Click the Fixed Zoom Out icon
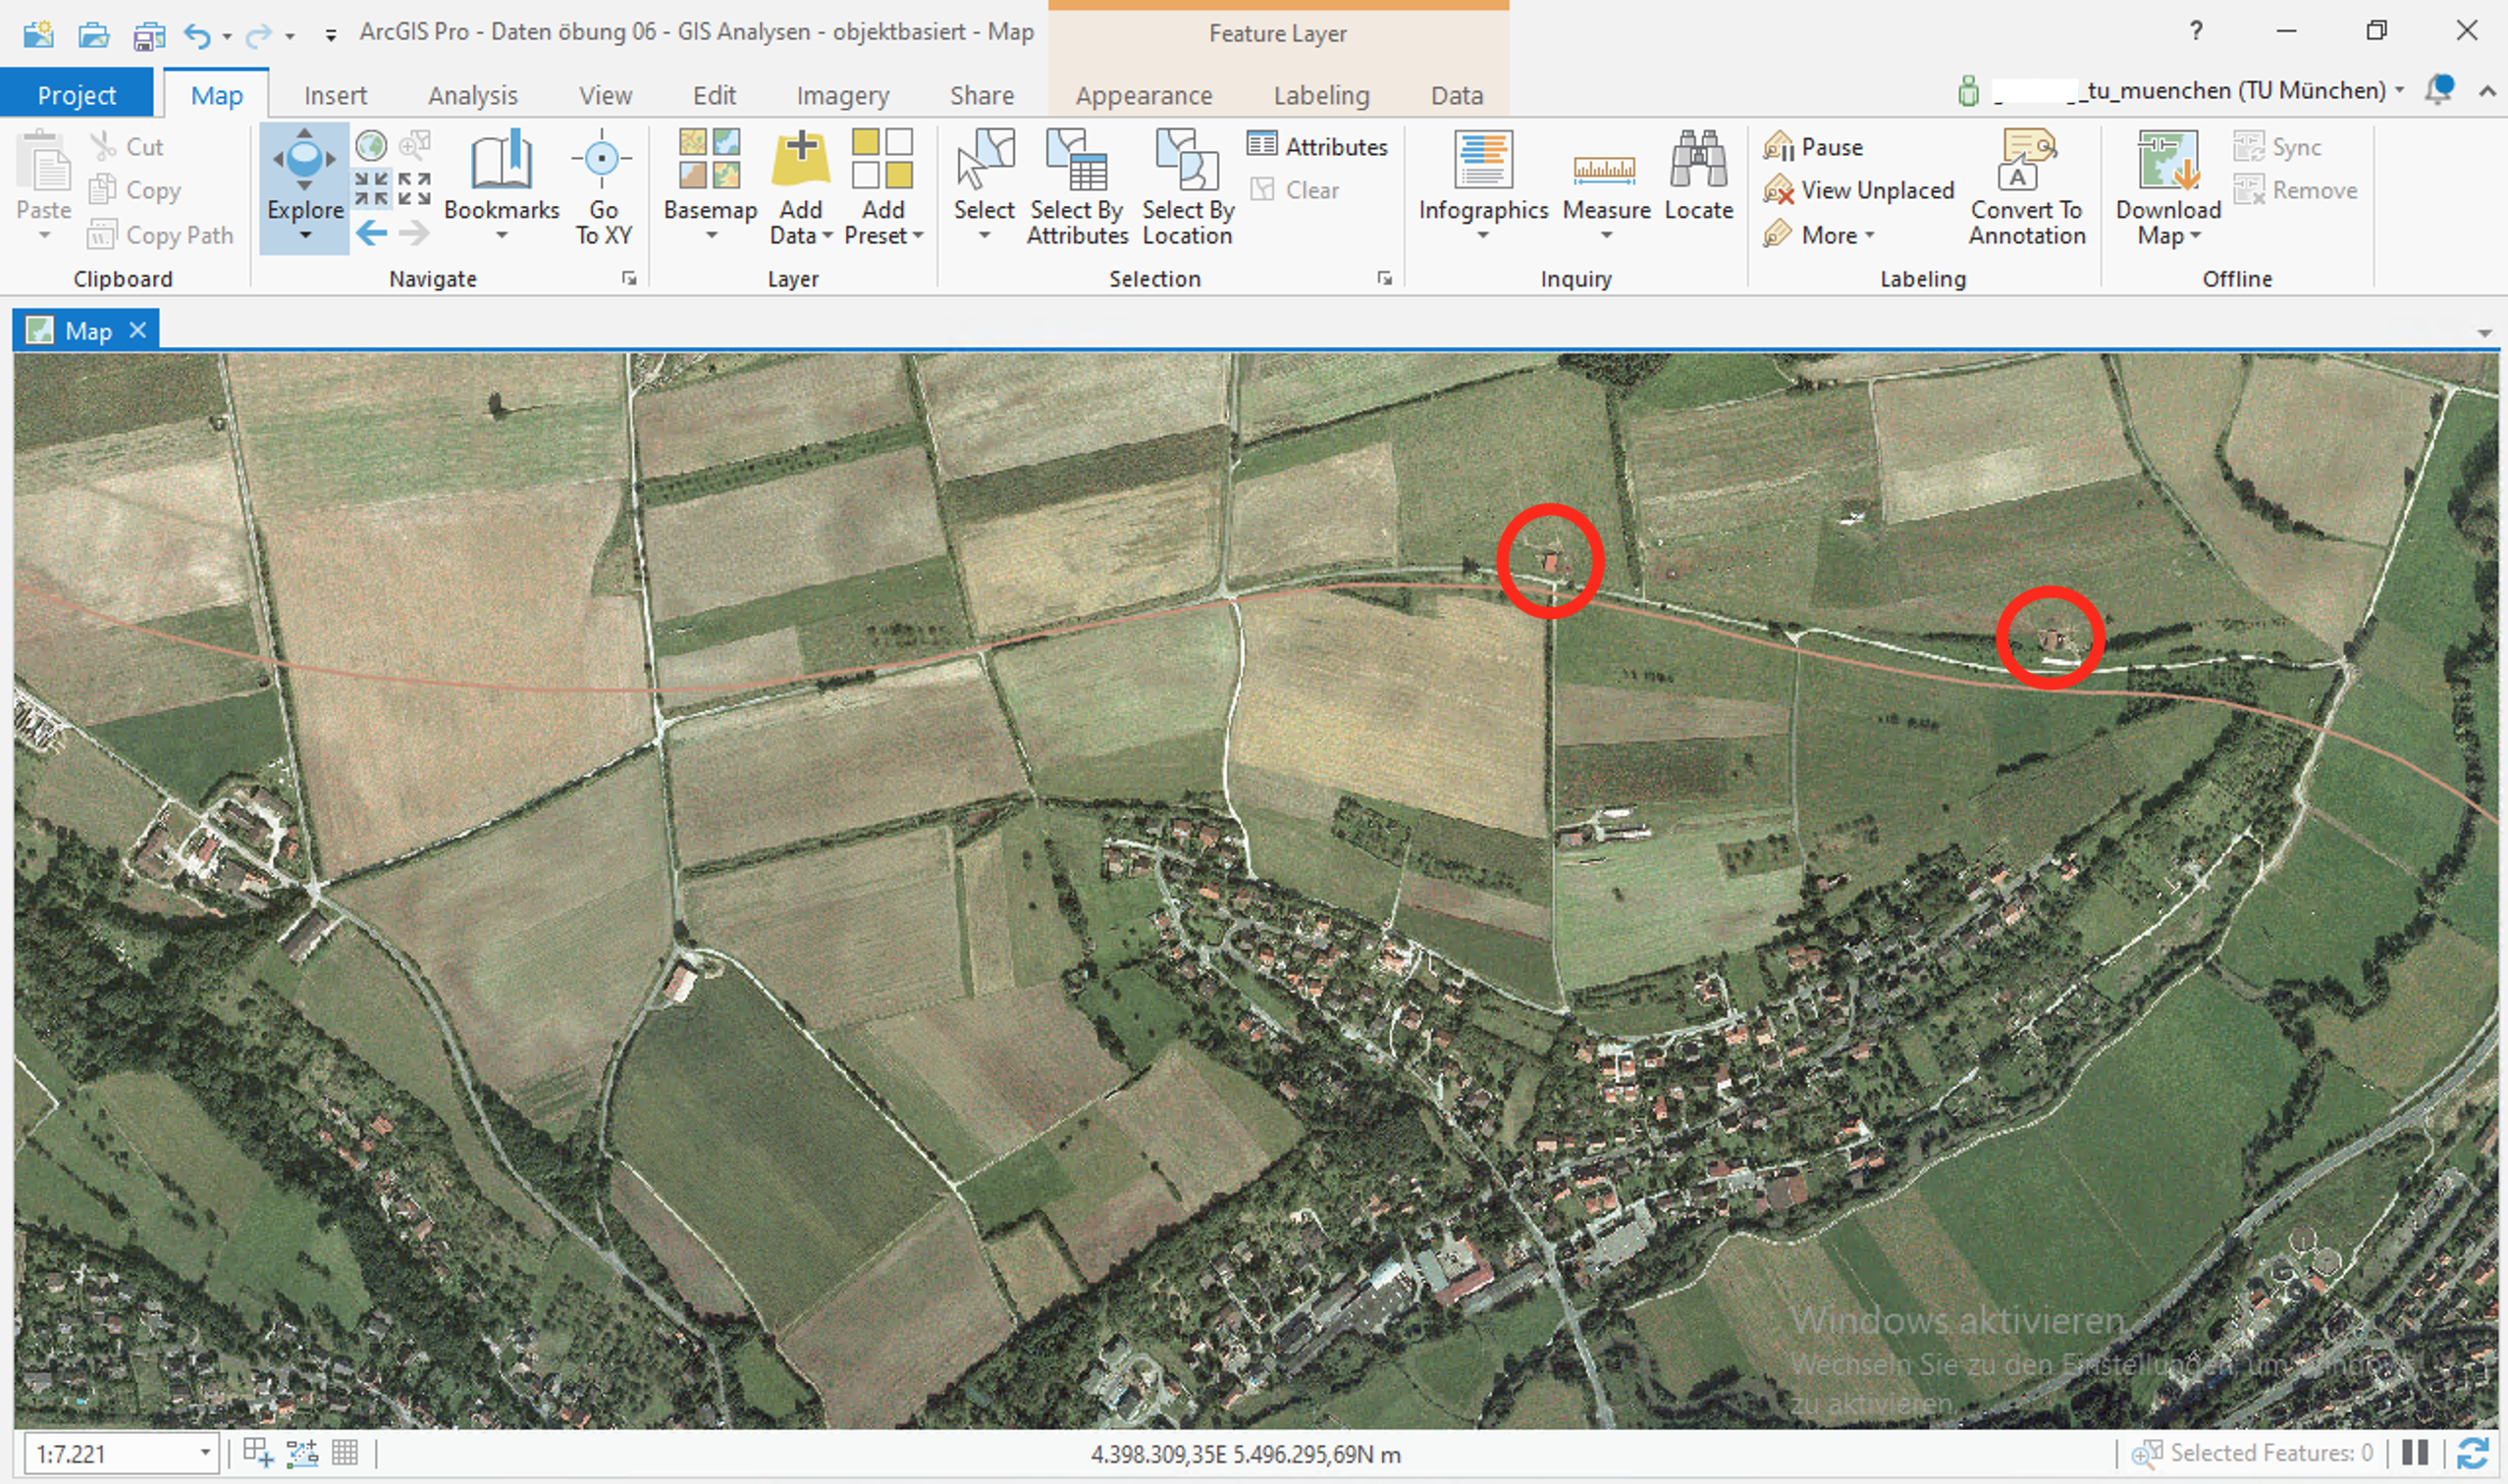 pyautogui.click(x=414, y=188)
